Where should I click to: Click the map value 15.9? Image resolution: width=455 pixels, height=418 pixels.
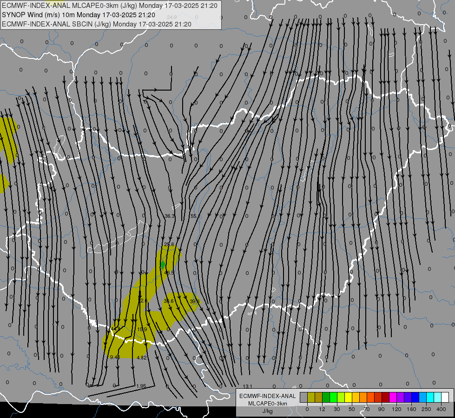point(142,330)
